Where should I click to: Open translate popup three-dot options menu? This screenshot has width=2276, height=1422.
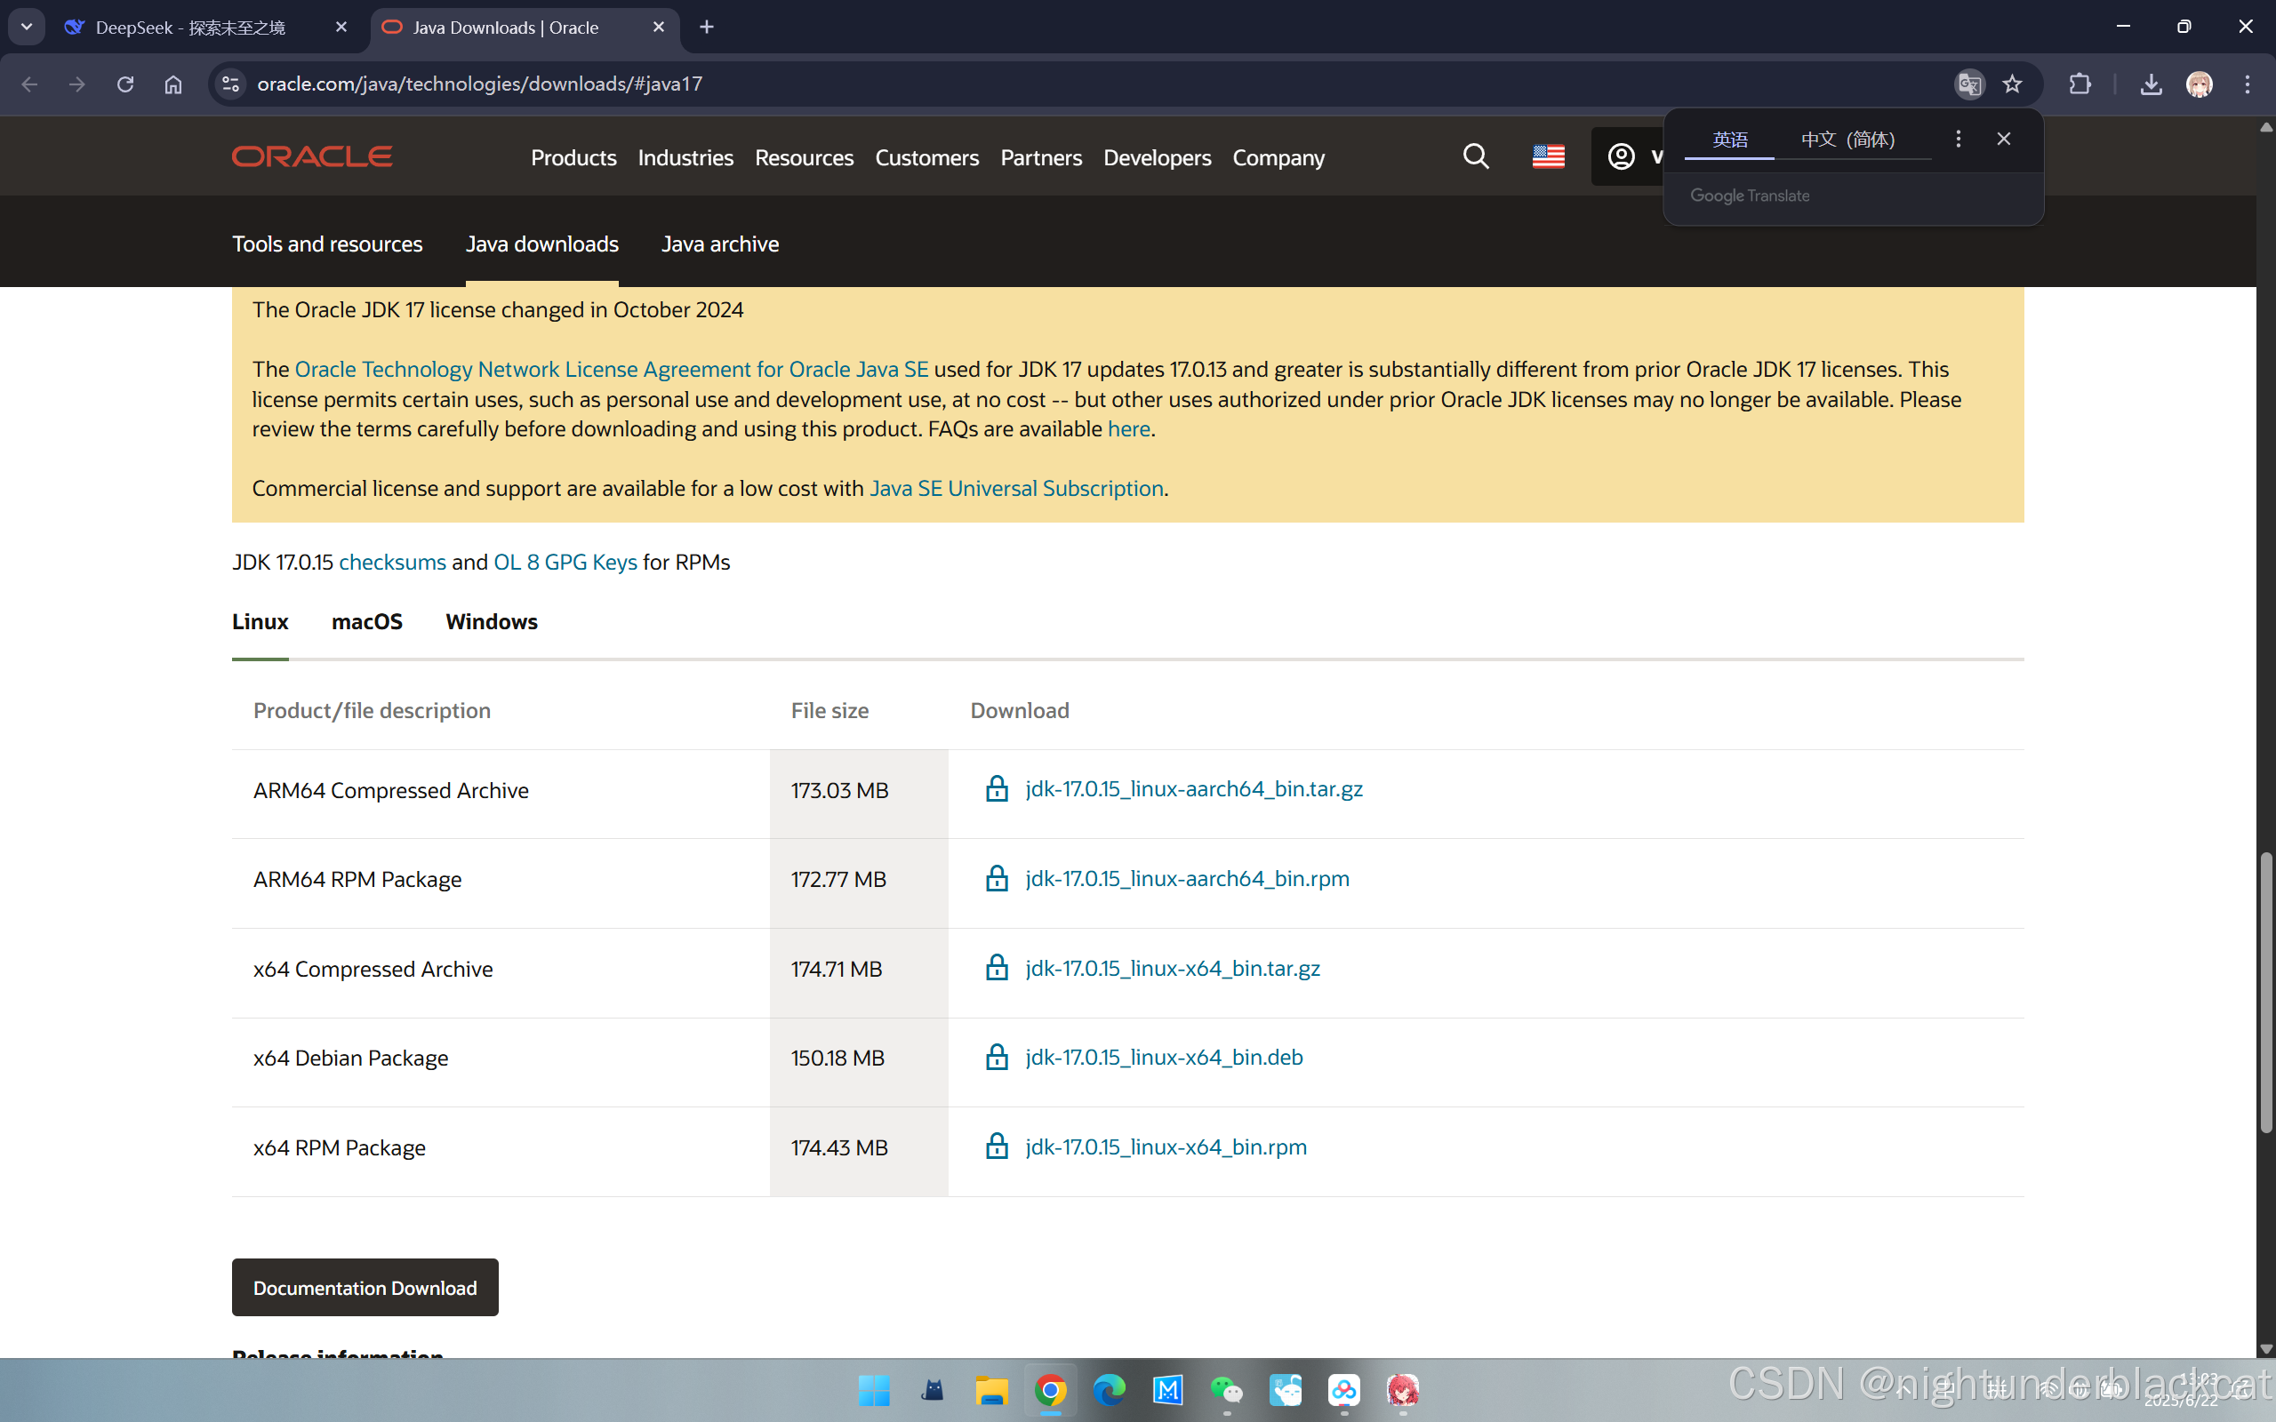[1958, 140]
